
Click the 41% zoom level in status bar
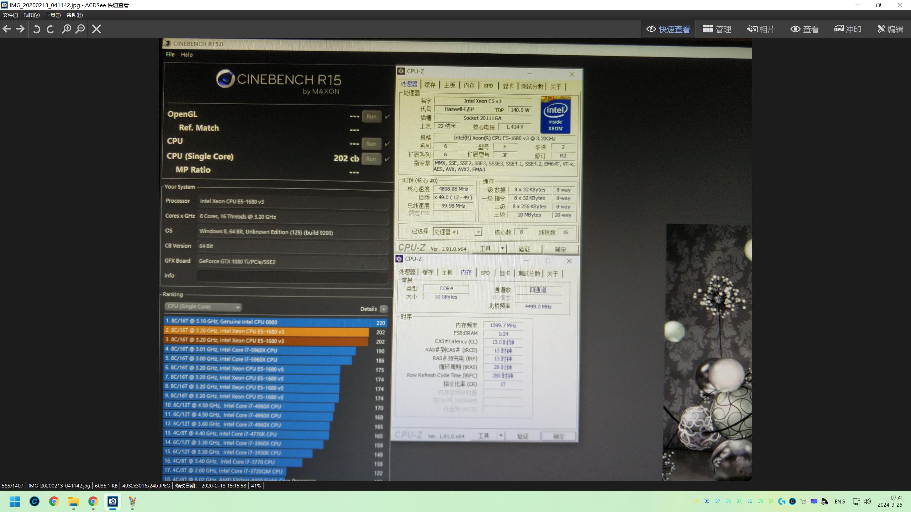256,486
